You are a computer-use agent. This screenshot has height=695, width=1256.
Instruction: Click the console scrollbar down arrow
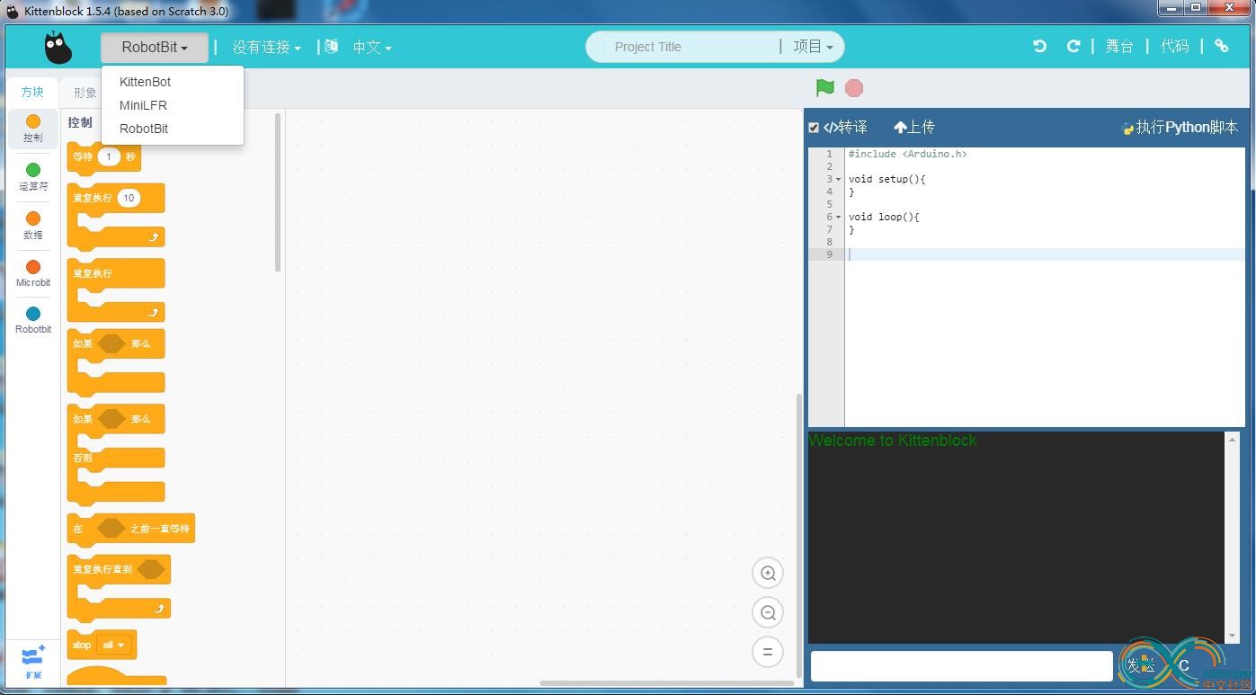coord(1232,636)
